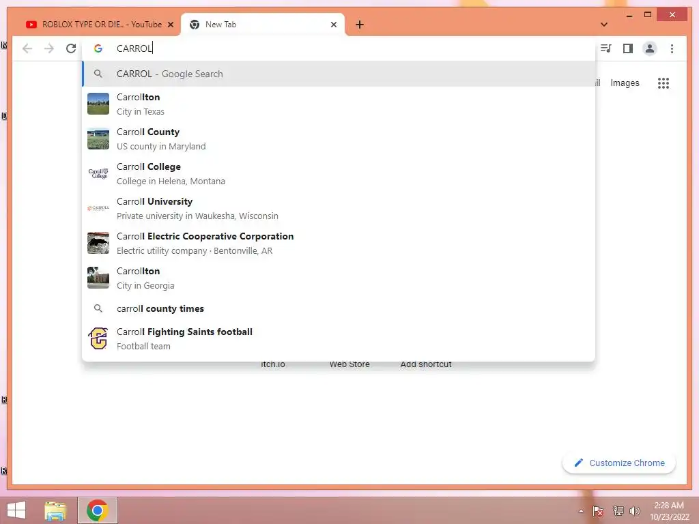The height and width of the screenshot is (524, 699).
Task: Go back using the left arrow
Action: click(x=27, y=48)
